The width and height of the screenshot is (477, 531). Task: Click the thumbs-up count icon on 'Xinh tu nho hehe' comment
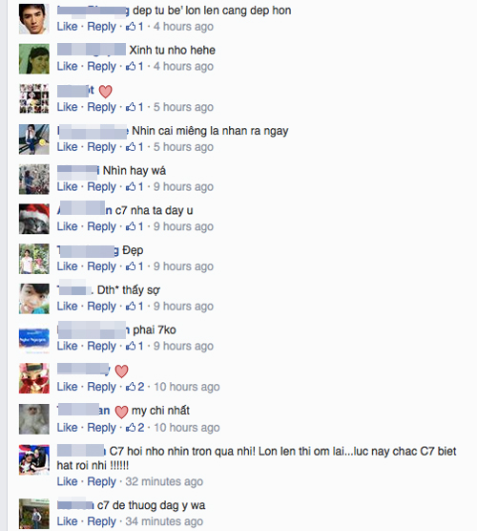pos(131,66)
